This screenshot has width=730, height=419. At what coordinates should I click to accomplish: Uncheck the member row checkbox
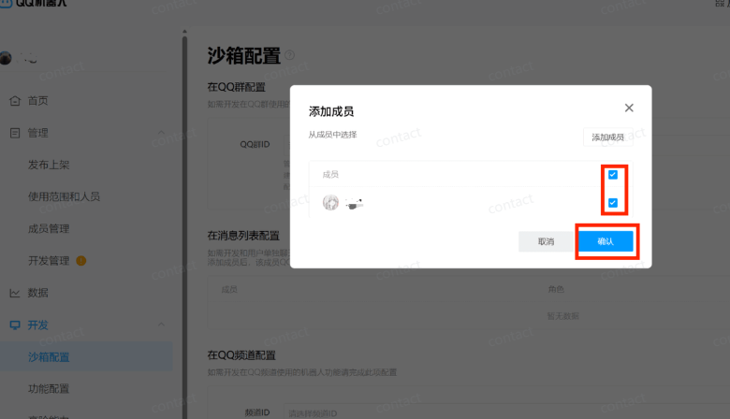[x=613, y=203]
